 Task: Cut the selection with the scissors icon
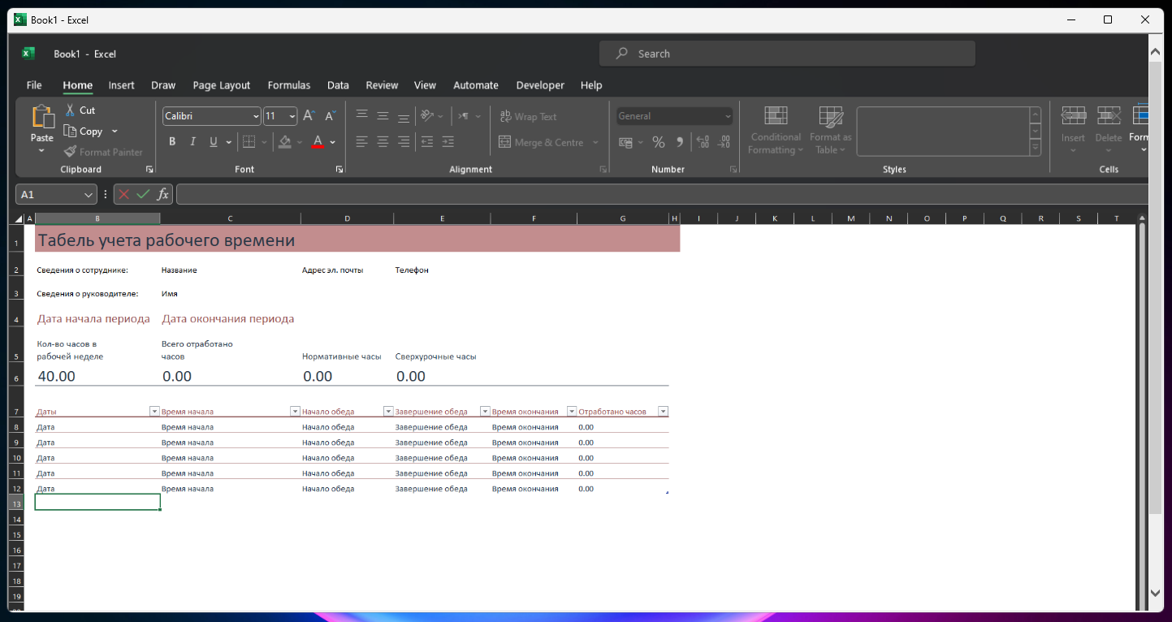[x=71, y=110]
